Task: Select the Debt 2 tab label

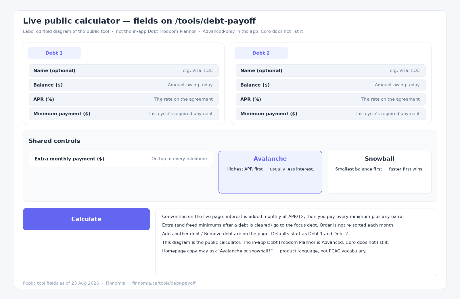Action: [261, 53]
